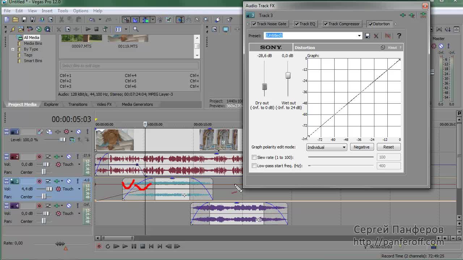Click the Reset button
463x260 pixels.
(388, 147)
